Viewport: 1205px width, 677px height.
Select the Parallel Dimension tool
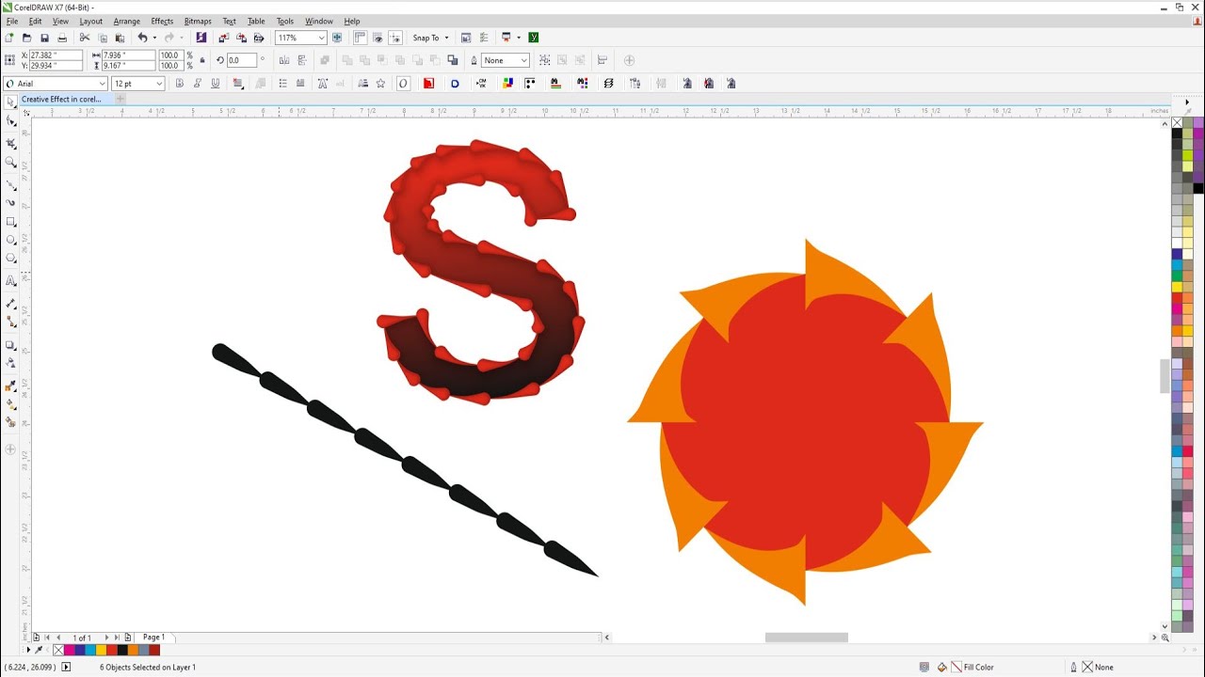pos(11,303)
